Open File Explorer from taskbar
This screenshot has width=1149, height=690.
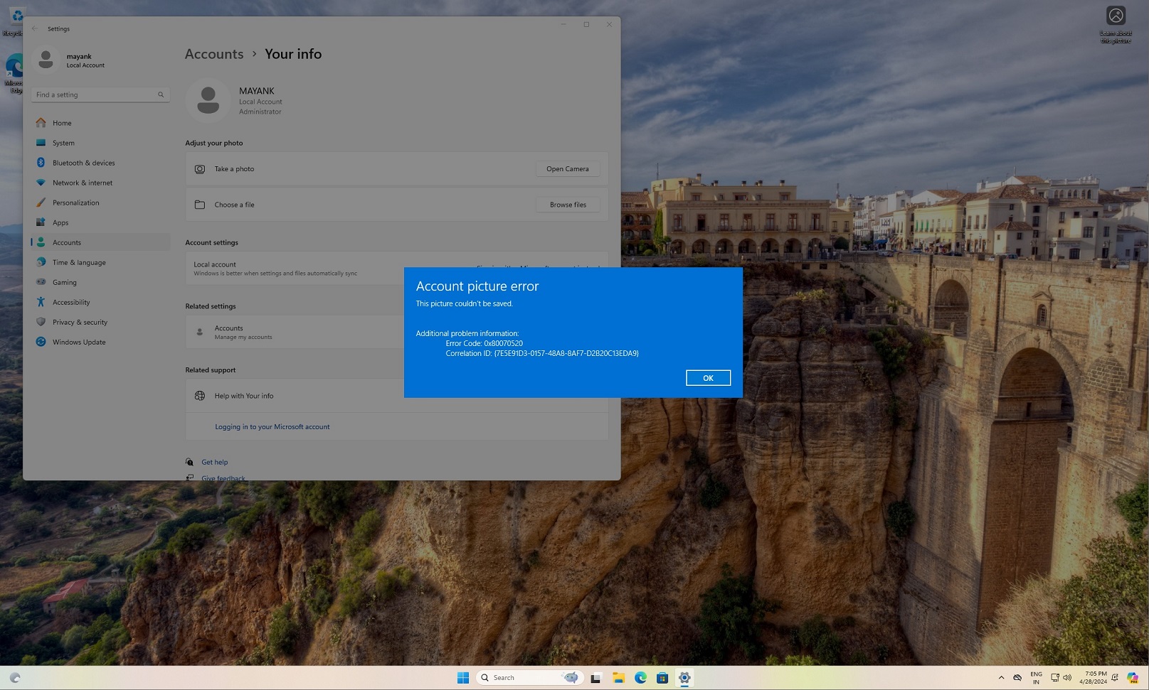click(x=618, y=678)
